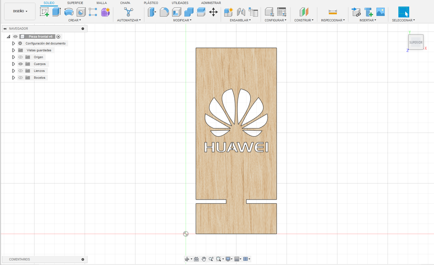
Task: Expand the COMENTARIOS panel with plus button
Action: tap(83, 259)
